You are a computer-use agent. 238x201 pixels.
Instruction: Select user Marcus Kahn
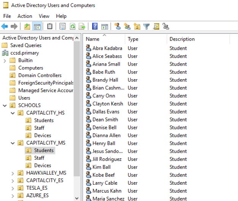[107, 191]
